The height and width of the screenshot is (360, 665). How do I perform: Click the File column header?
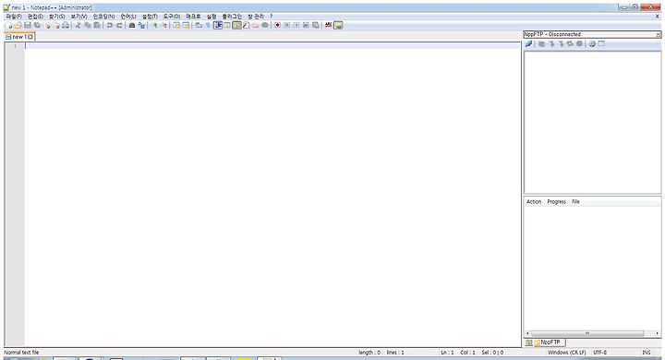click(575, 202)
